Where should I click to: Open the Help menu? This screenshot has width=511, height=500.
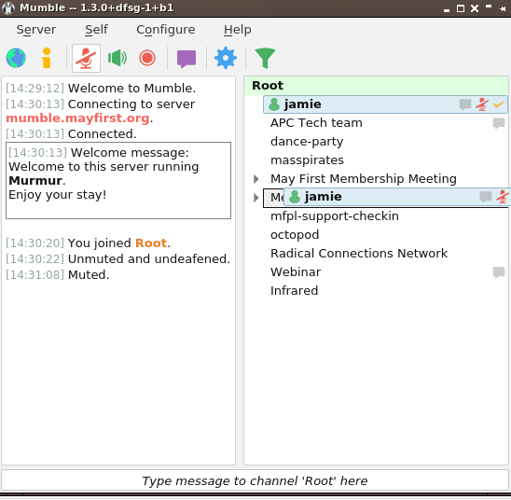(237, 30)
